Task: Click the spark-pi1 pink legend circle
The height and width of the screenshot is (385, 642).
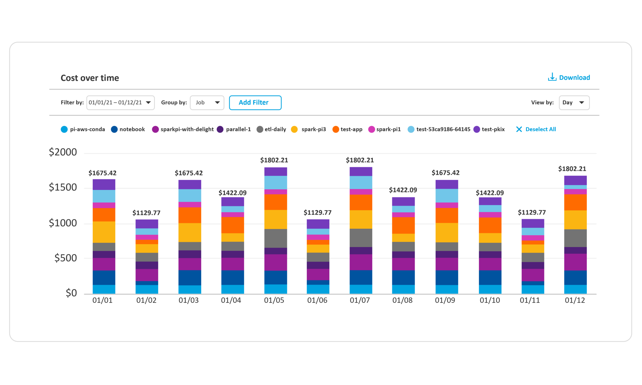Action: pyautogui.click(x=371, y=129)
